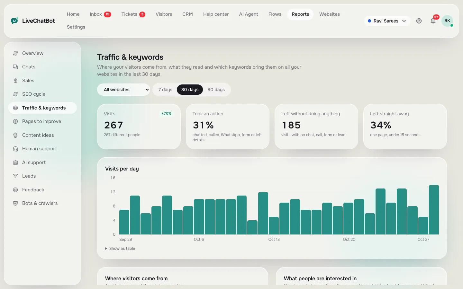Click the tallest last bar in chart
Screen dimensions: 463x289
point(434,210)
